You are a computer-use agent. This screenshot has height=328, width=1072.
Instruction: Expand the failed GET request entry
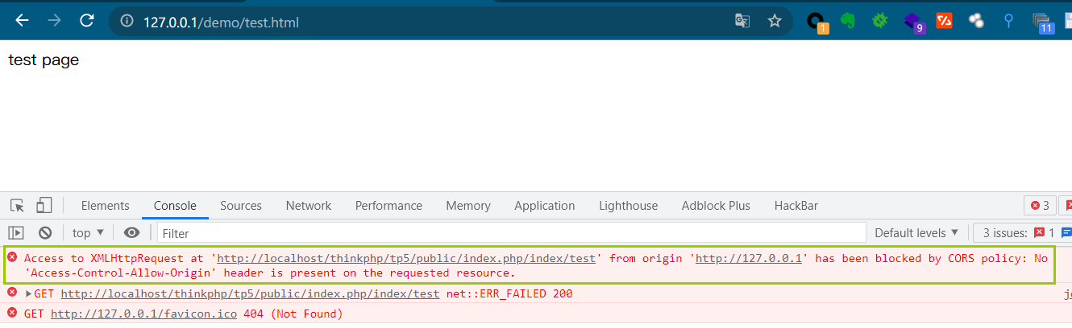point(29,293)
